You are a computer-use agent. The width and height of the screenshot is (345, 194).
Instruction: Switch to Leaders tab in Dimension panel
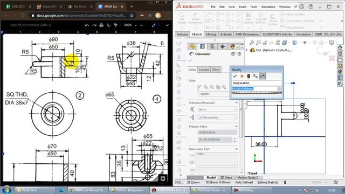coord(204,70)
